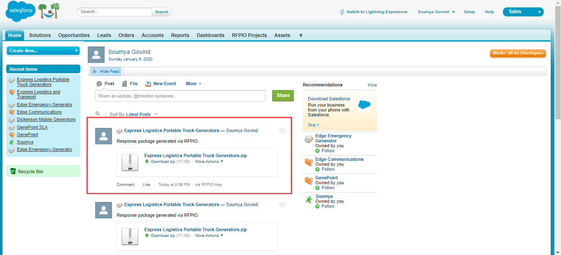Open the zip file thumbnail in the 8:59 PM post
The width and height of the screenshot is (561, 255).
tap(130, 162)
